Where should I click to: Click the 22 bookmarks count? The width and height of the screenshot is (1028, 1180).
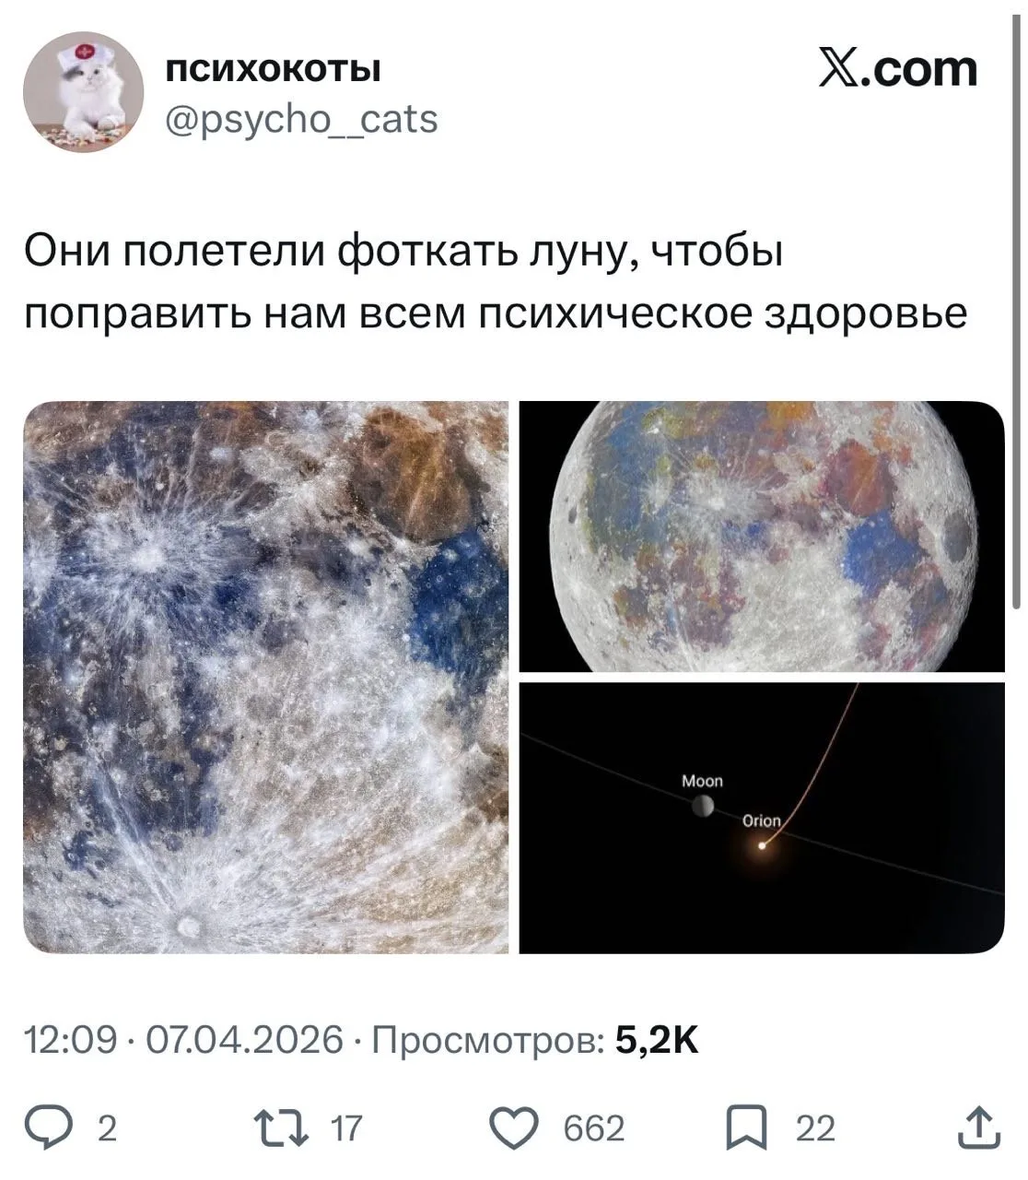tap(815, 1129)
